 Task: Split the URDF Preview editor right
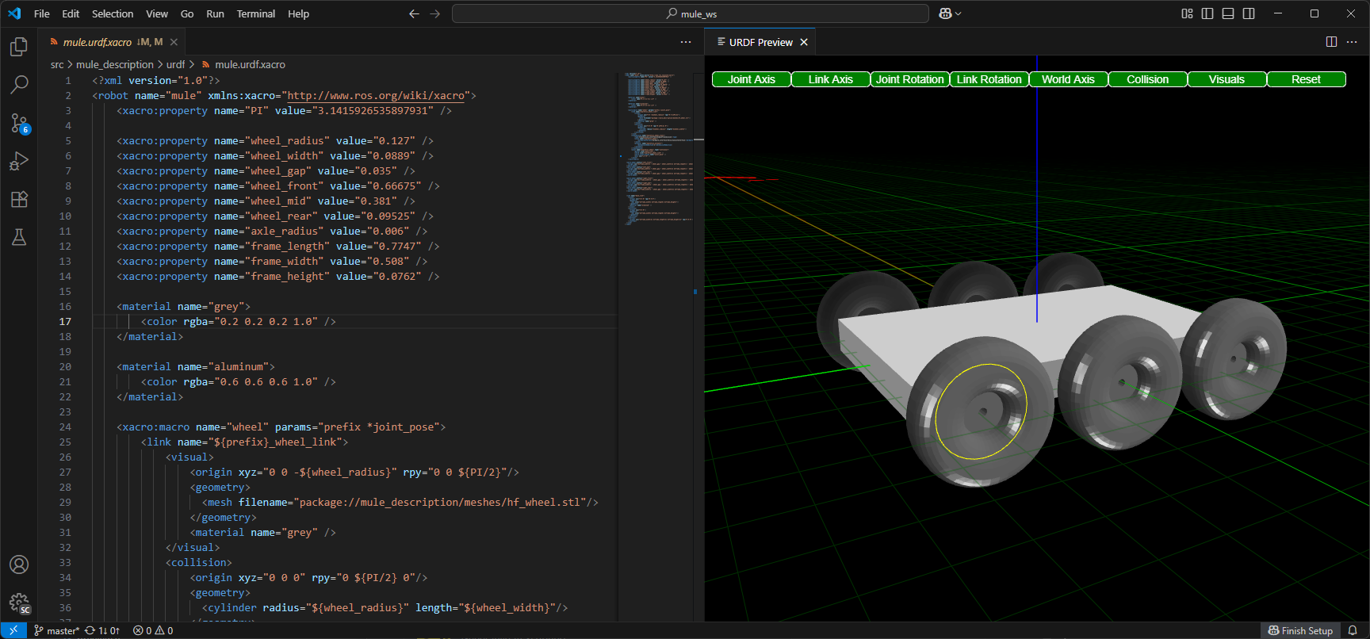[x=1331, y=42]
